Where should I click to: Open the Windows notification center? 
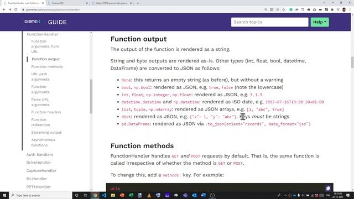click(348, 195)
